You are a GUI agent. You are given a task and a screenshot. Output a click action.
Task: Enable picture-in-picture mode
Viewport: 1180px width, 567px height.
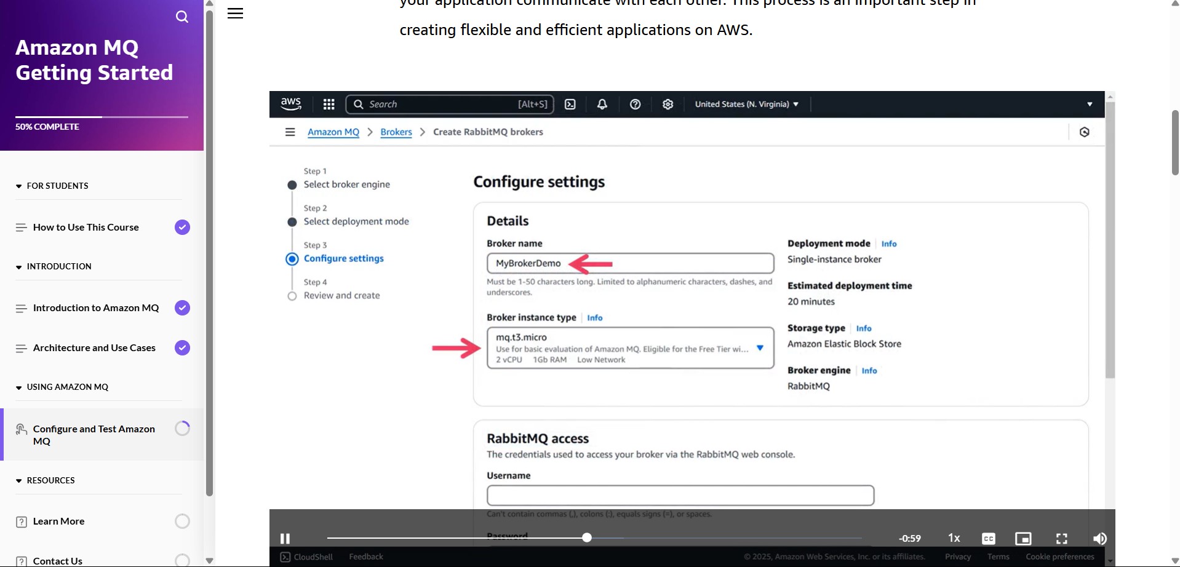[1023, 539]
